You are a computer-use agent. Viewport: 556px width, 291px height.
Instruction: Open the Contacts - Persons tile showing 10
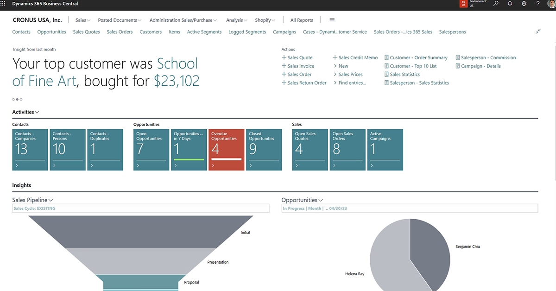tap(68, 150)
